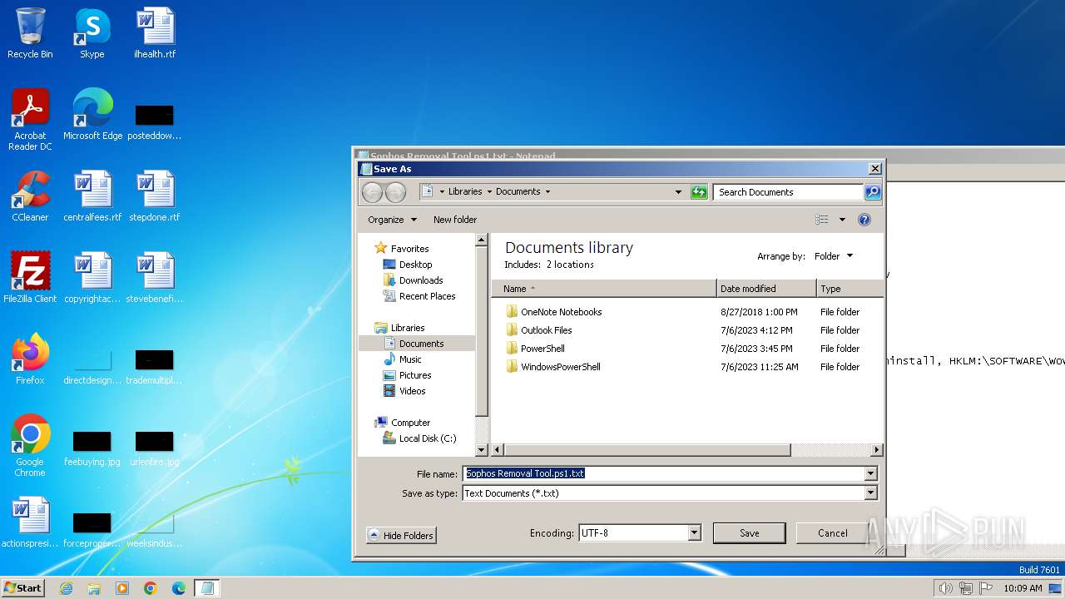Click Libraries in the address breadcrumb
The width and height of the screenshot is (1065, 599).
point(465,191)
